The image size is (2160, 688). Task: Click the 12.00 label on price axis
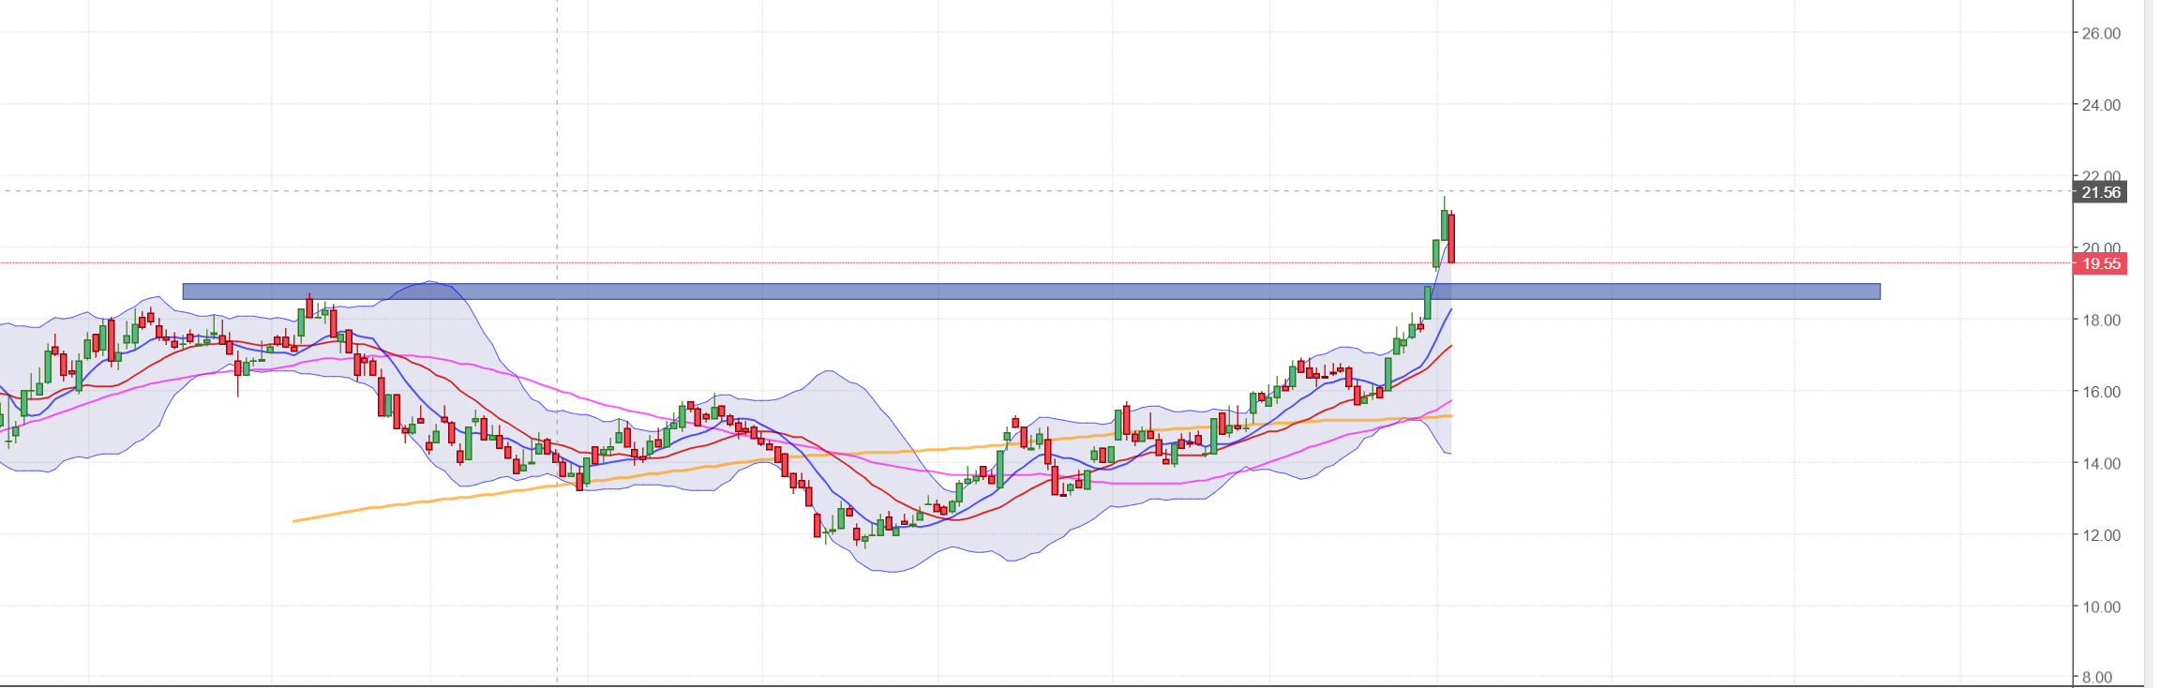pyautogui.click(x=2100, y=535)
